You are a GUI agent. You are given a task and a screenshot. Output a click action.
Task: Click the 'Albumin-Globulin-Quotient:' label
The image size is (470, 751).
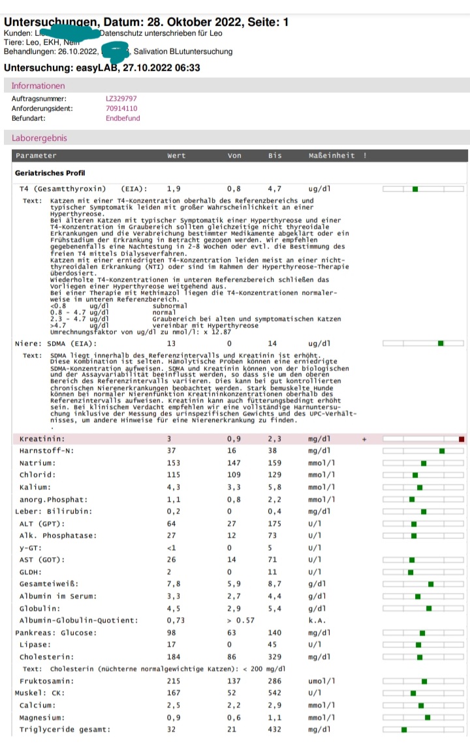(x=78, y=620)
